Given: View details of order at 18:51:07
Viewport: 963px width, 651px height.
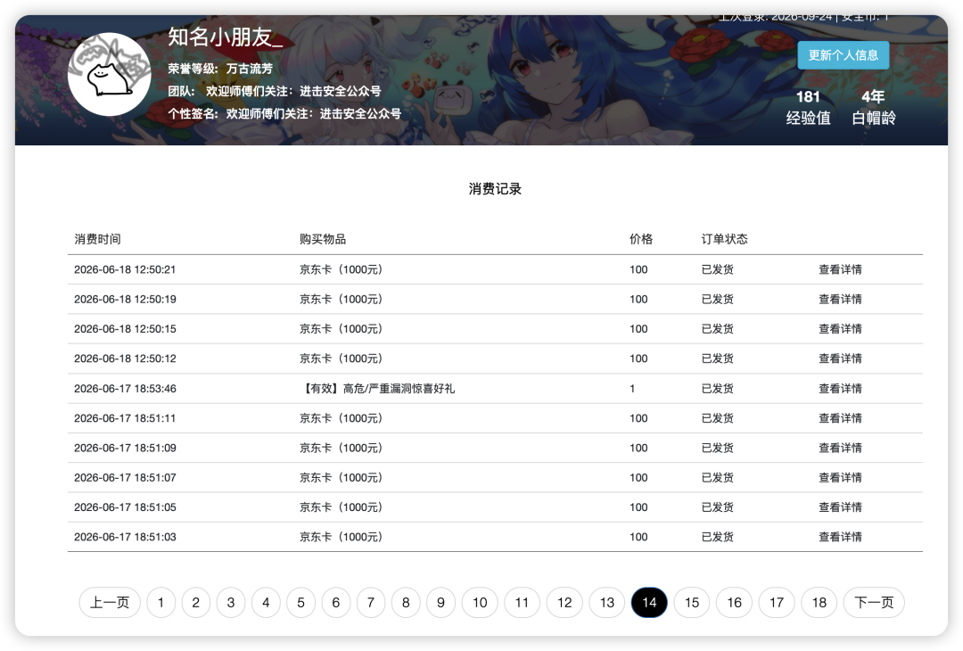Looking at the screenshot, I should tap(840, 477).
